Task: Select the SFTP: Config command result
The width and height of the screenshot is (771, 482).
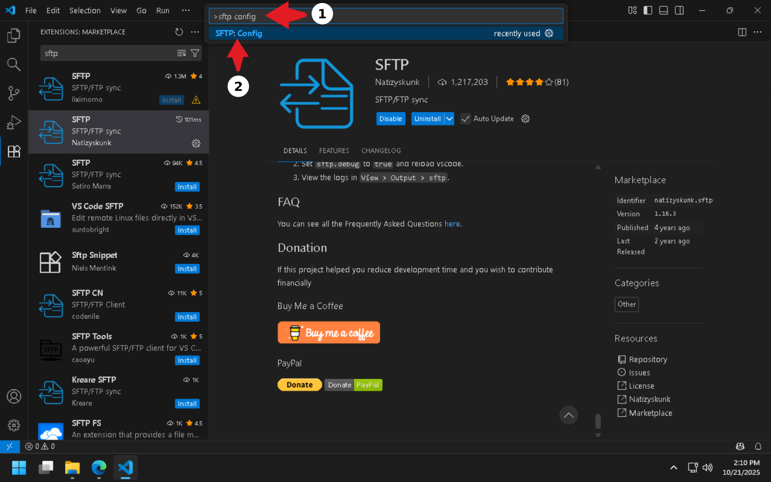Action: [239, 33]
